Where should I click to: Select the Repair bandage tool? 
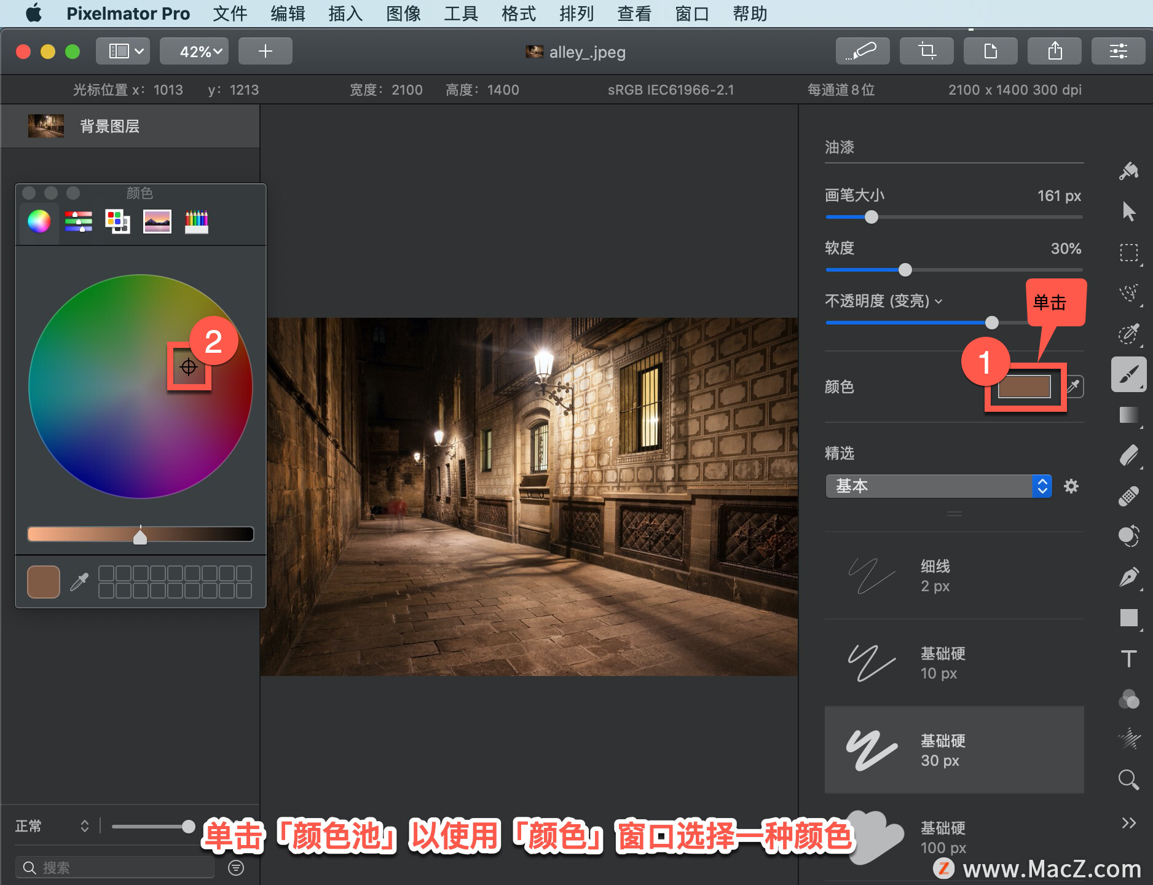[x=1128, y=496]
